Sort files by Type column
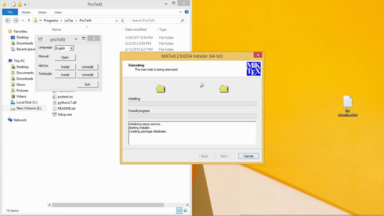Viewport: 384px width, 216px height. click(x=163, y=29)
